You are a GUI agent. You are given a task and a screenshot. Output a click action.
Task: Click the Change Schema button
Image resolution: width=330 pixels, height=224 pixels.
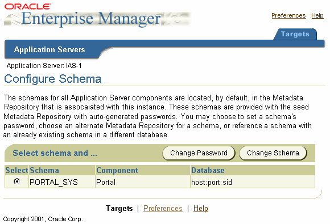pos(273,153)
